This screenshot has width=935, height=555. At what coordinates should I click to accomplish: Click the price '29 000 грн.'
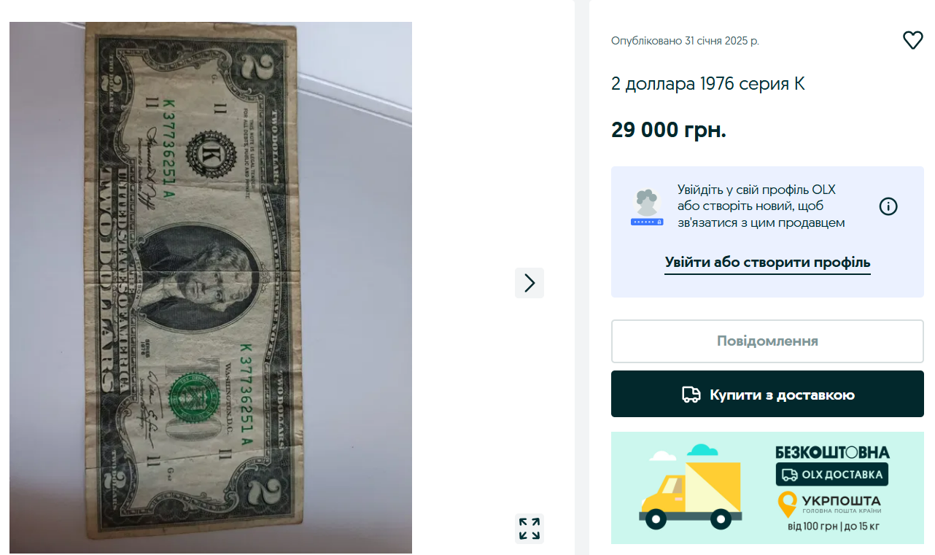tap(668, 130)
